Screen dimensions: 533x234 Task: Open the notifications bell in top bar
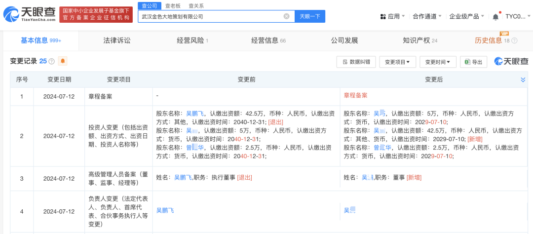coord(495,16)
